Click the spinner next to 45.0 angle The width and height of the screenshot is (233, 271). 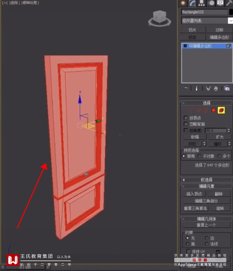click(229, 130)
